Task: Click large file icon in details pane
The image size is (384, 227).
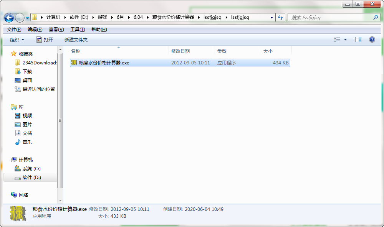Action: [x=18, y=213]
